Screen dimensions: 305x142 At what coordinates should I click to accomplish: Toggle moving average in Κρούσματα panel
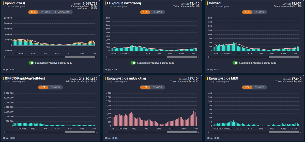coord(31,63)
